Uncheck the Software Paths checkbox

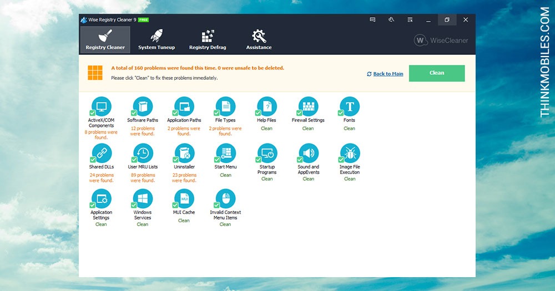pos(134,113)
